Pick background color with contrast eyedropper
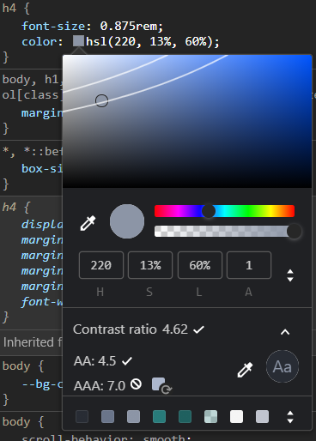Screen dimensions: 316x441 [246, 370]
